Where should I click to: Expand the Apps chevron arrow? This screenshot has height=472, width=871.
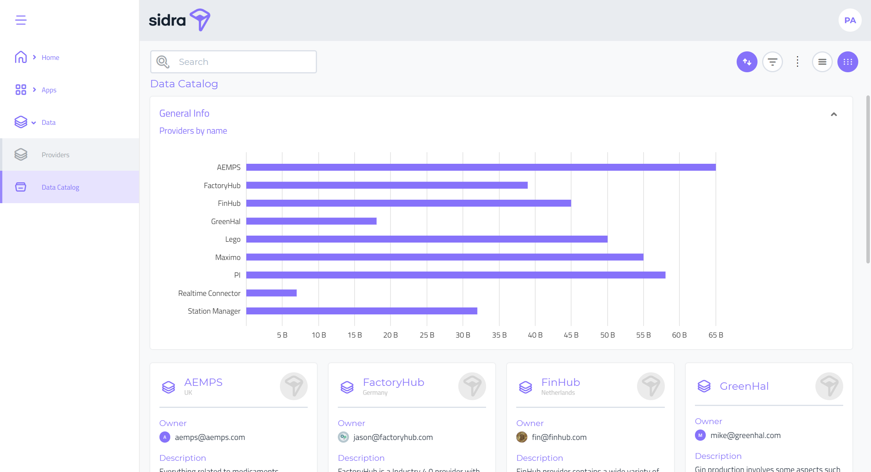(x=34, y=90)
